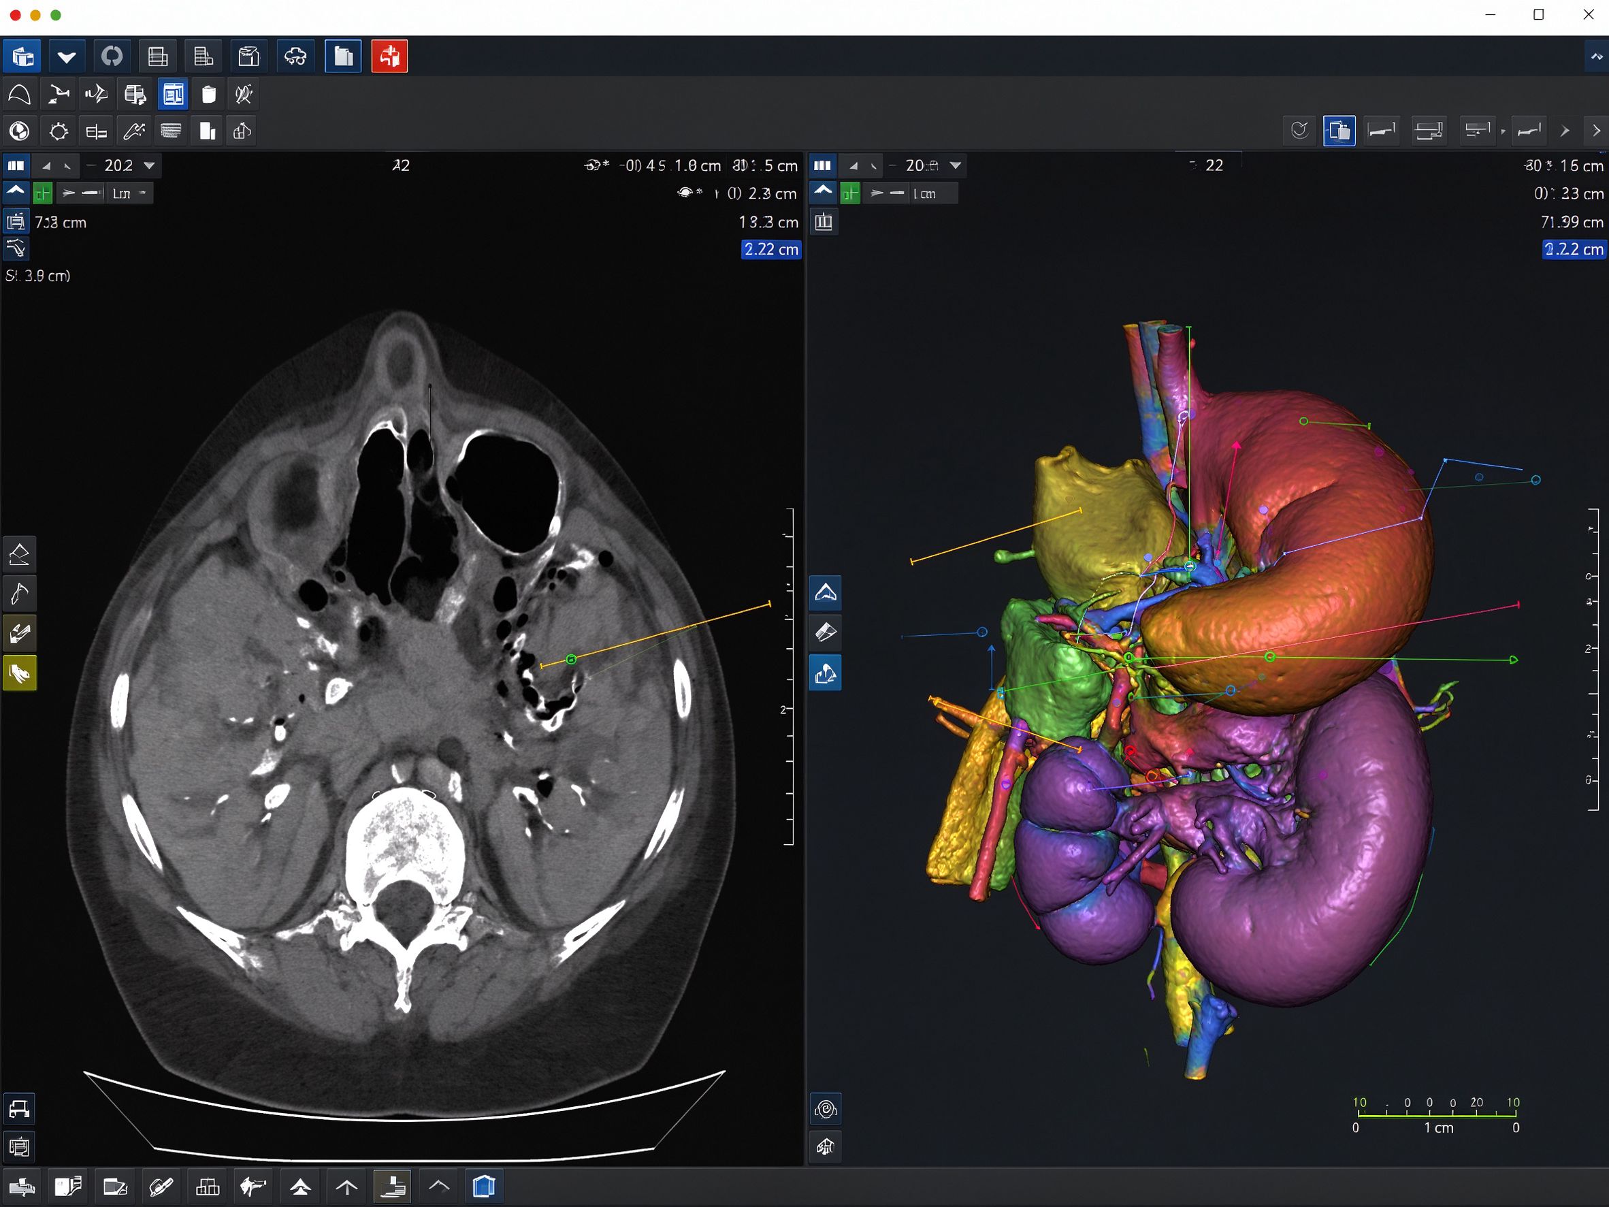Open the down-chevron dropdown beside the cube icon
The width and height of the screenshot is (1609, 1207).
click(x=67, y=56)
